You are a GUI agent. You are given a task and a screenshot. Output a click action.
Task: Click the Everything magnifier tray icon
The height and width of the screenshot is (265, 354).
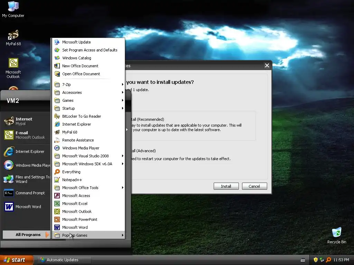coord(328,260)
